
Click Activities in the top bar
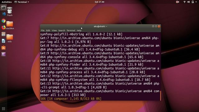click(7, 2)
